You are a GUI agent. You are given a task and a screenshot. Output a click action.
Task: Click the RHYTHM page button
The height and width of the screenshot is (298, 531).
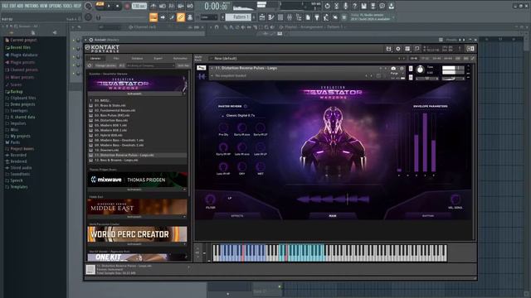point(428,215)
